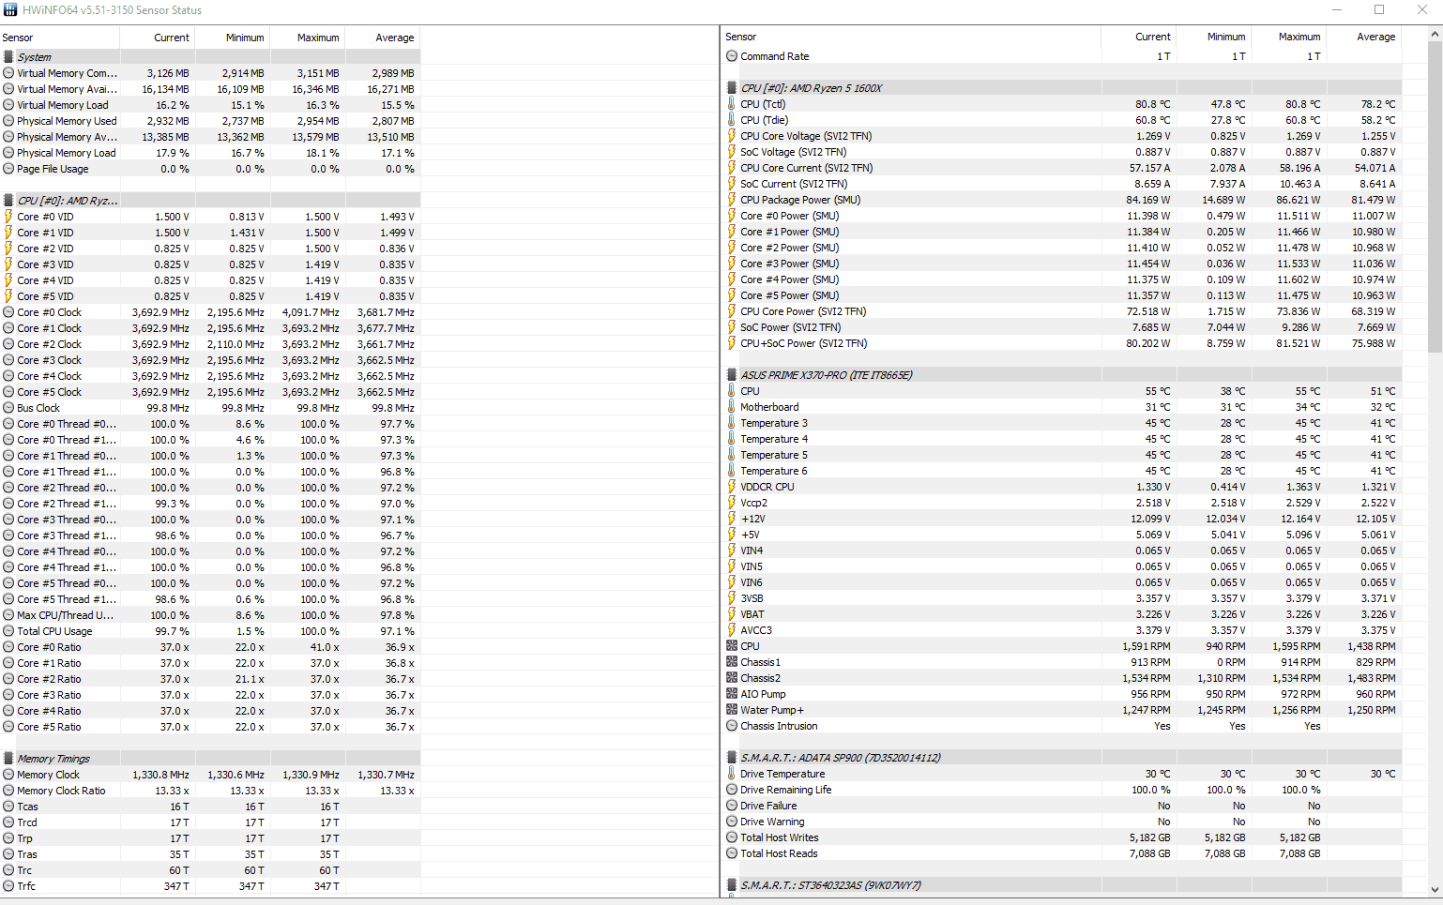Image resolution: width=1443 pixels, height=905 pixels.
Task: Click the fan icon beside Chassis1
Action: click(732, 662)
